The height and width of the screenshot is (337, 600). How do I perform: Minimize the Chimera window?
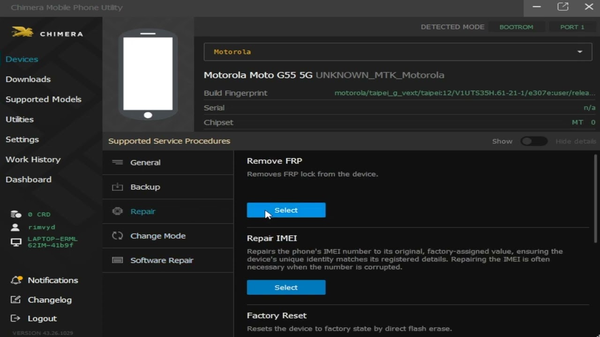coord(537,7)
